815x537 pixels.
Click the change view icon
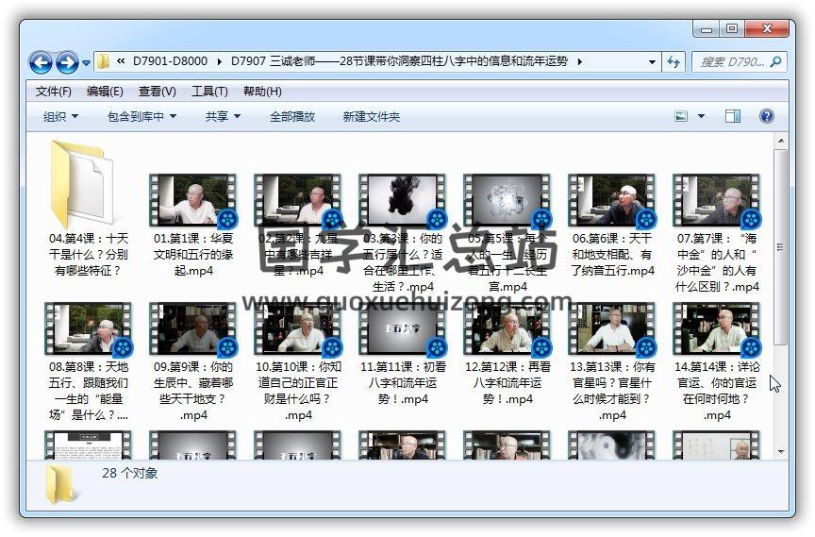tap(682, 116)
